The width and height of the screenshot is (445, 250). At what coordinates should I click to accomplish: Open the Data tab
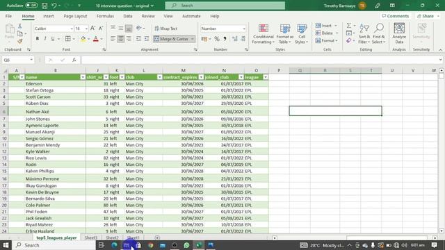pyautogui.click(x=128, y=16)
